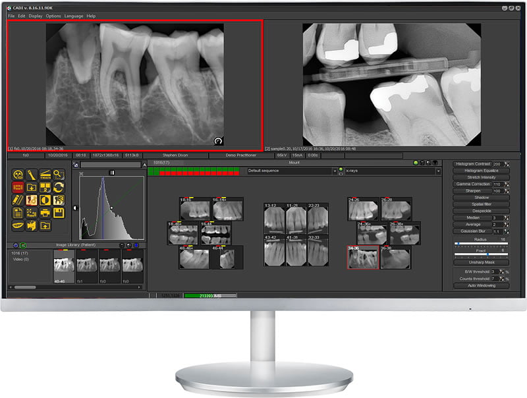Apply the Shadow filter
Screen dimensions: 527x398
482,198
